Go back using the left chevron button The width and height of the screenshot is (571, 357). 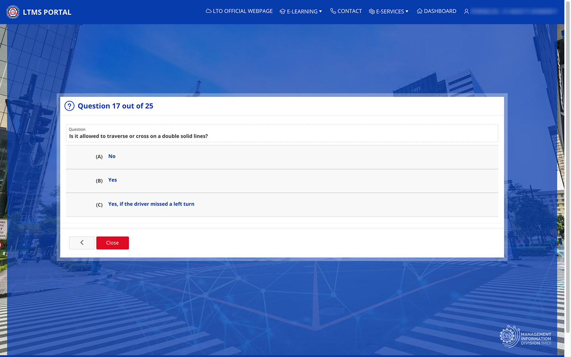pos(82,243)
